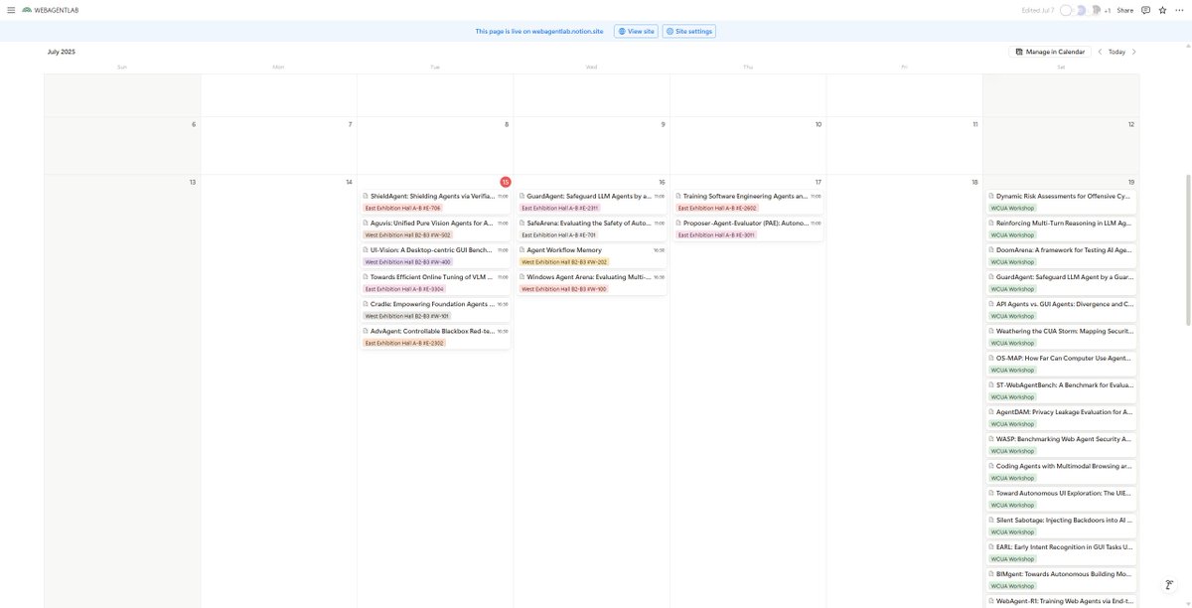The width and height of the screenshot is (1192, 608).
Task: Open Windows Agent Arena event
Action: click(591, 281)
